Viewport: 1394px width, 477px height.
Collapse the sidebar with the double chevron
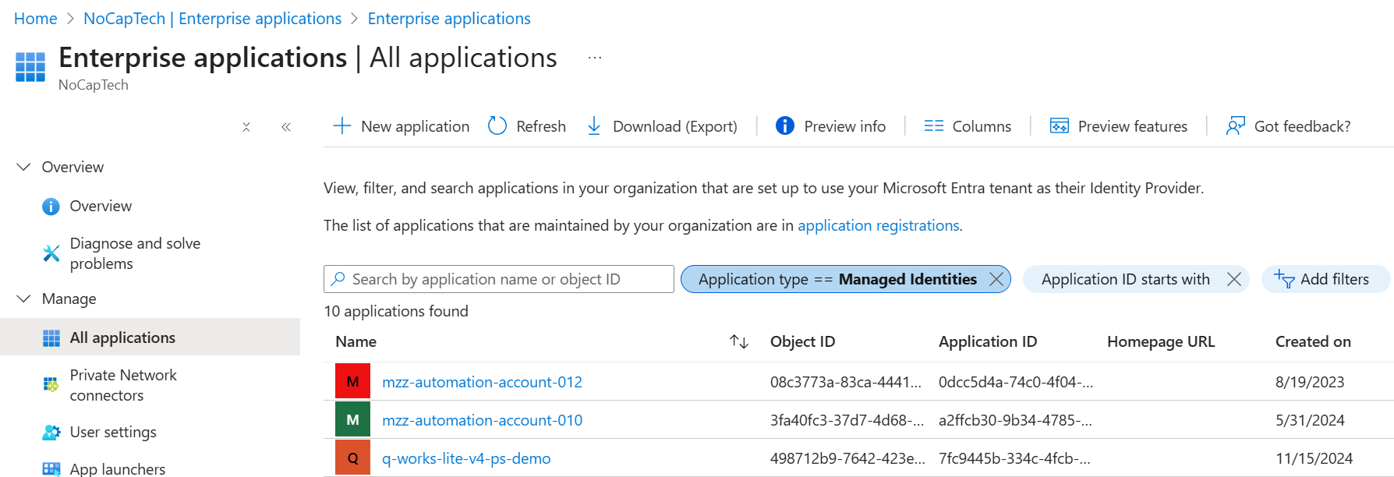point(286,127)
